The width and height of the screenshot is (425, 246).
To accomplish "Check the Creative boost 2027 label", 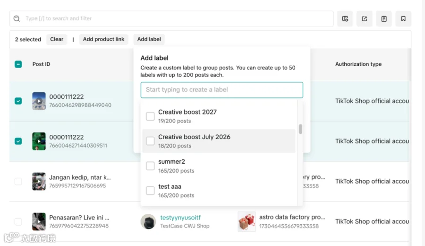I will (150, 116).
